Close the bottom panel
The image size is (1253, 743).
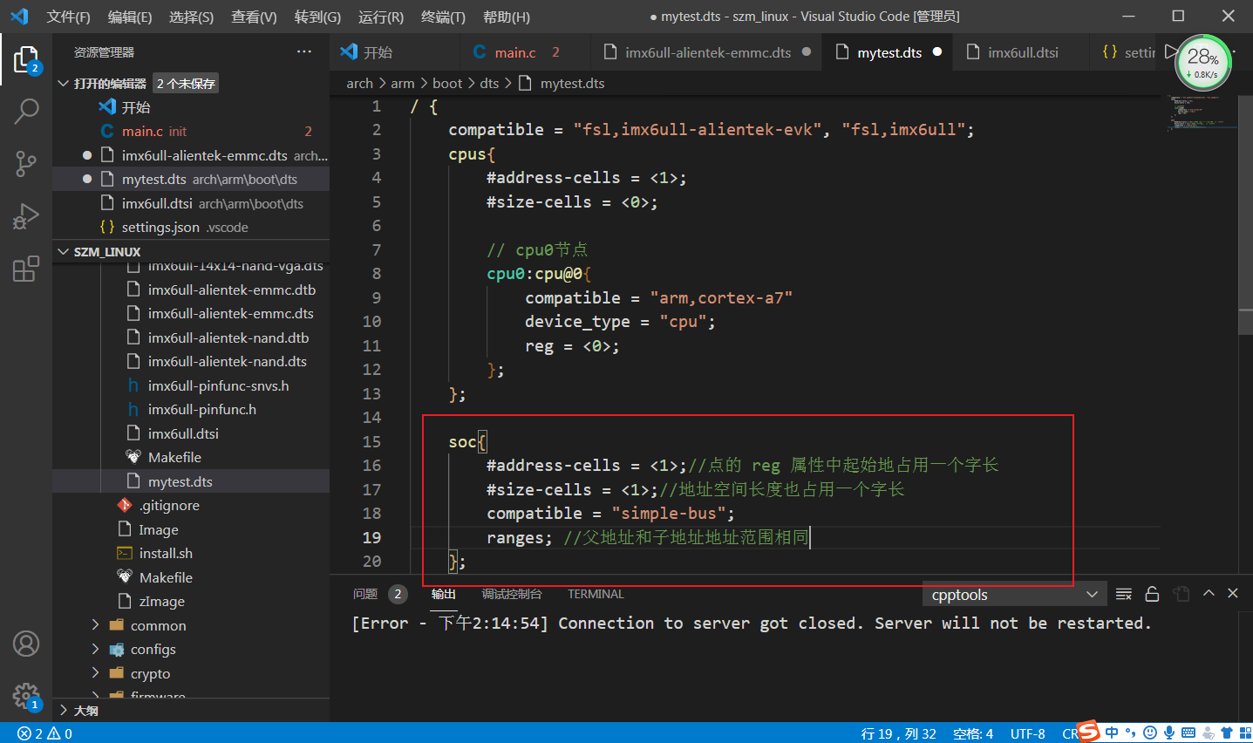(1233, 593)
